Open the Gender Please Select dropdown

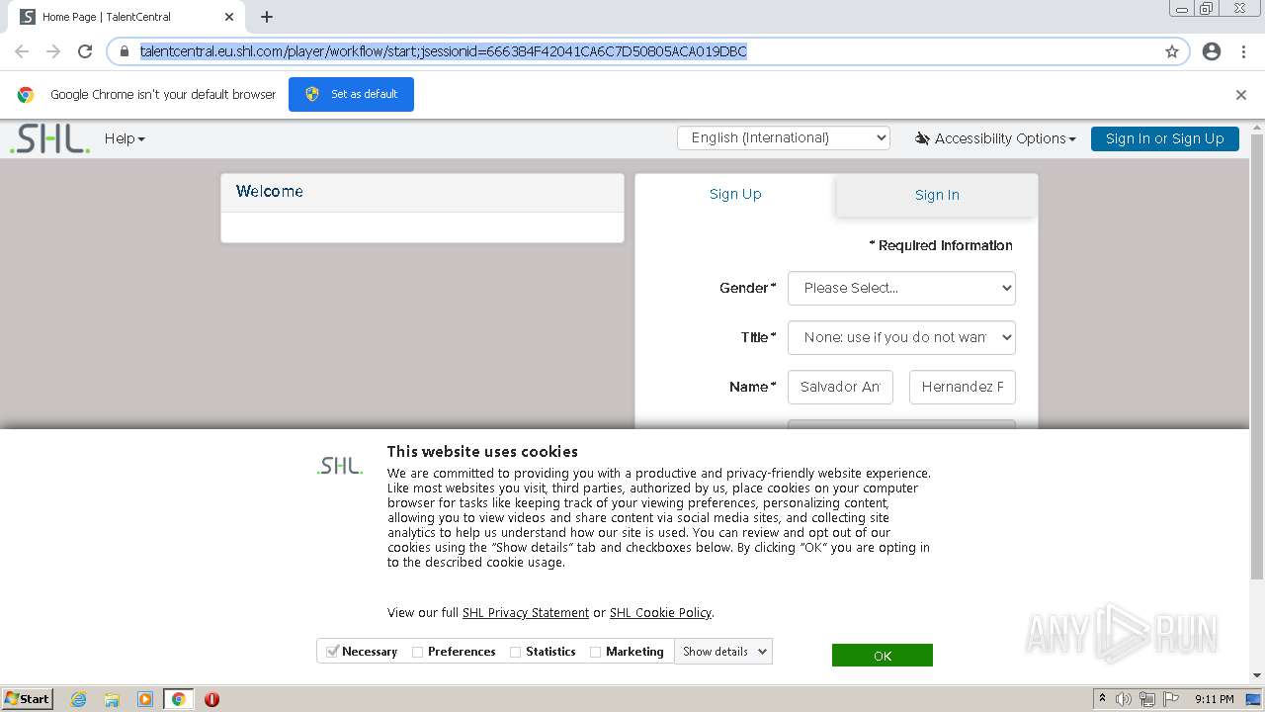click(x=901, y=288)
